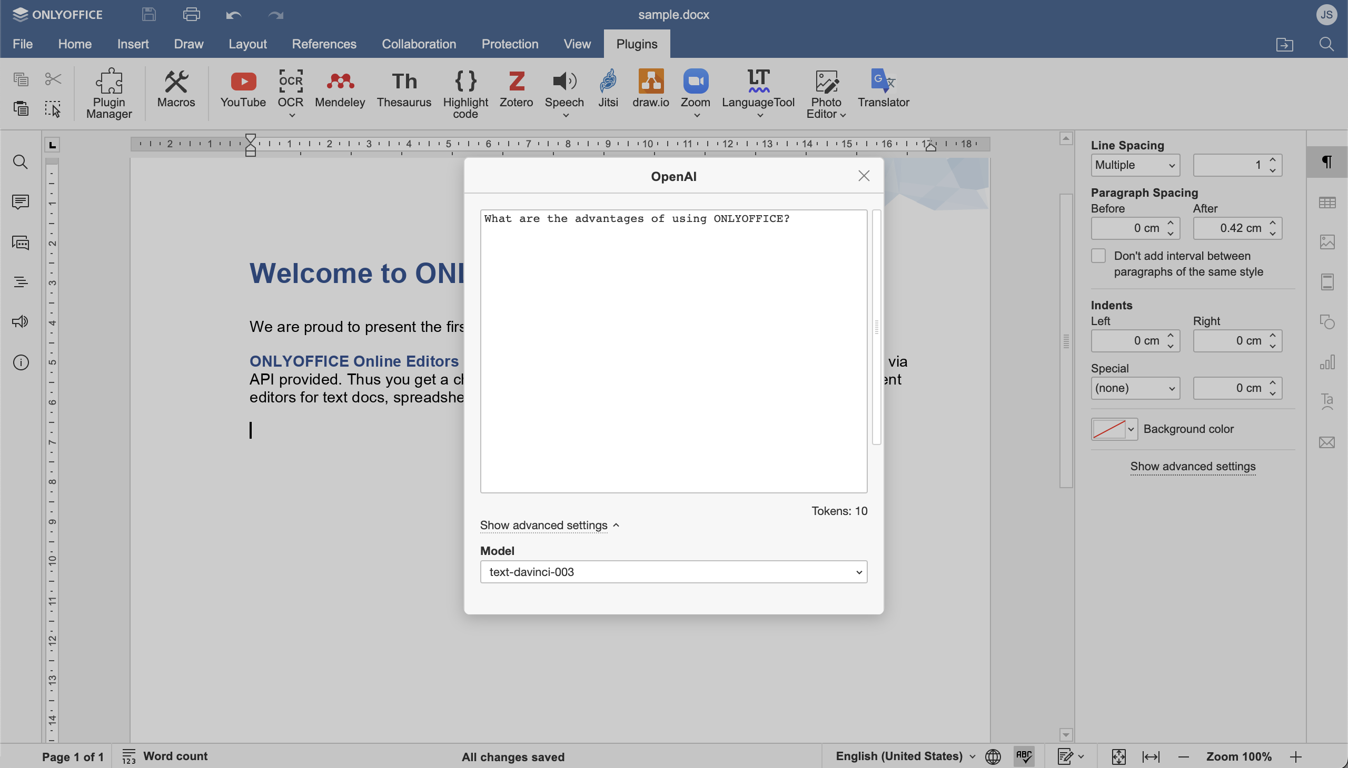Open the Jitsi plugin

[x=608, y=88]
